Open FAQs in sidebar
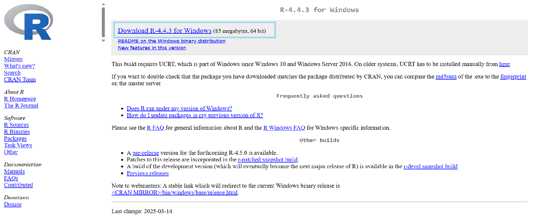 (11, 178)
